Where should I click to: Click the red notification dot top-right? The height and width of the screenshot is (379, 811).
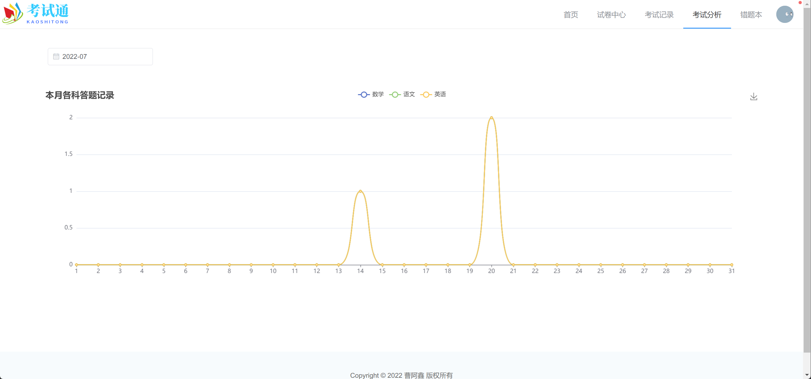[x=800, y=3]
